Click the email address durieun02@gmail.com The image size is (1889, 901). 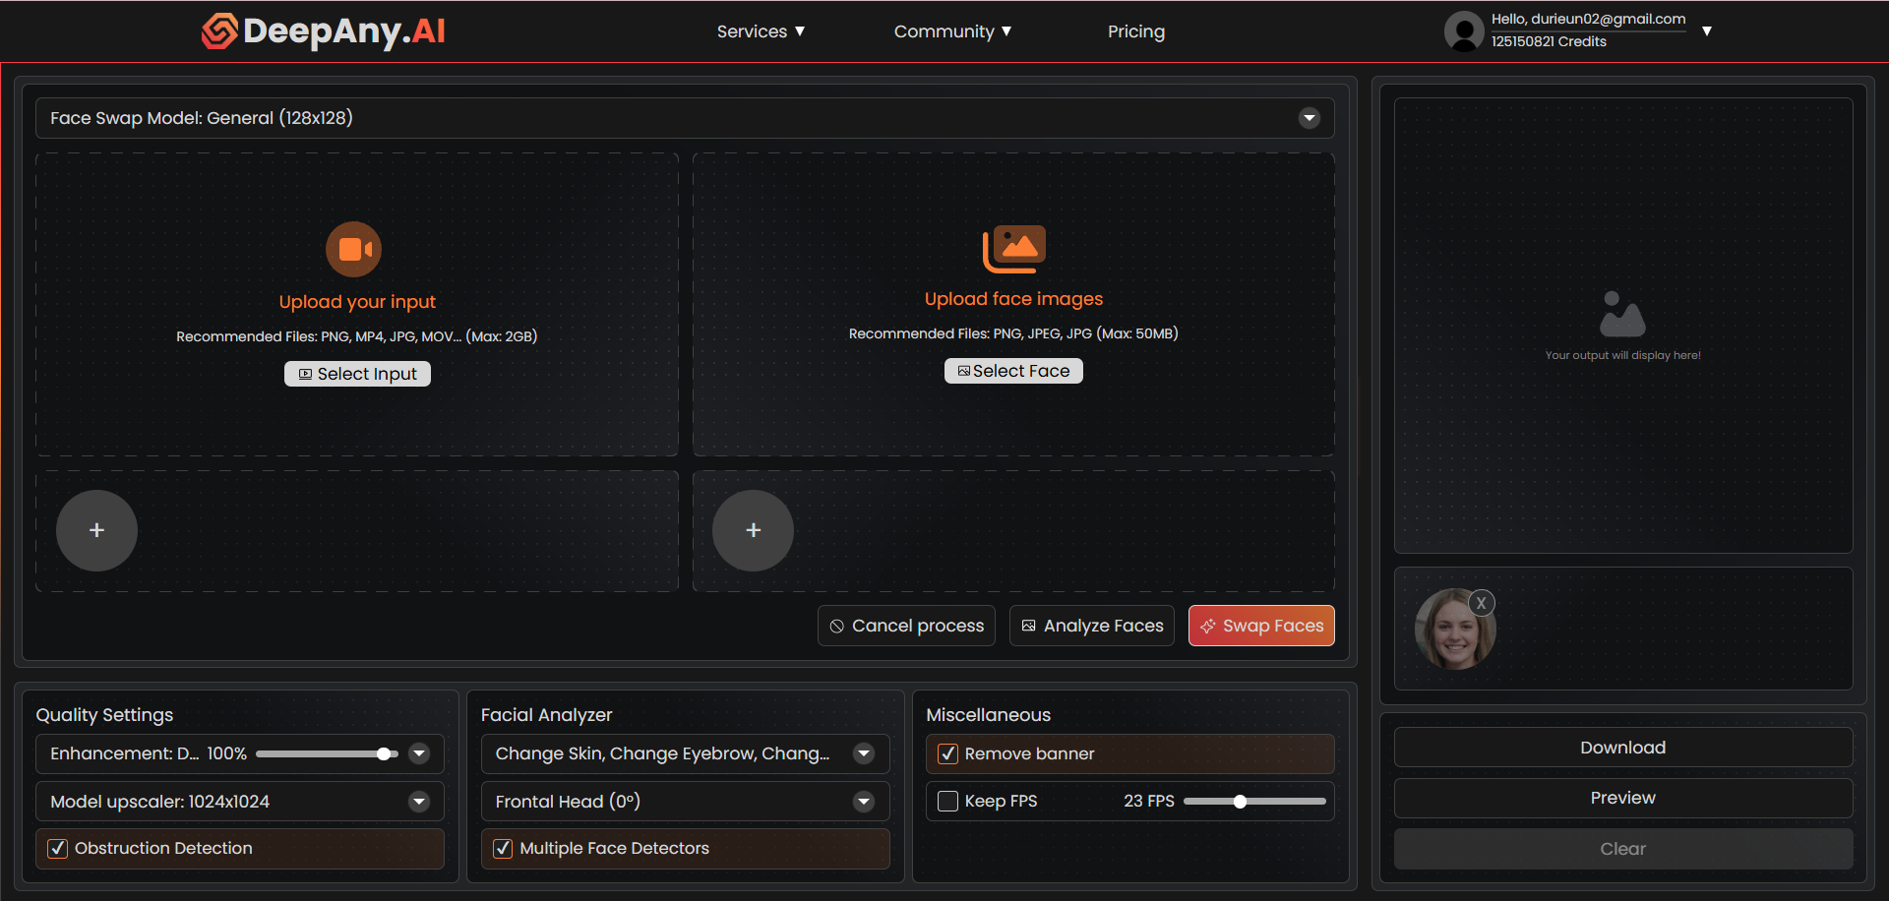click(x=1609, y=19)
